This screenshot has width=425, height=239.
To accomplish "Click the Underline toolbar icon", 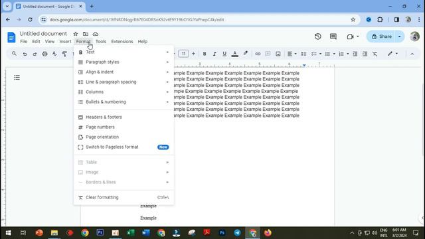I will 224,54.
